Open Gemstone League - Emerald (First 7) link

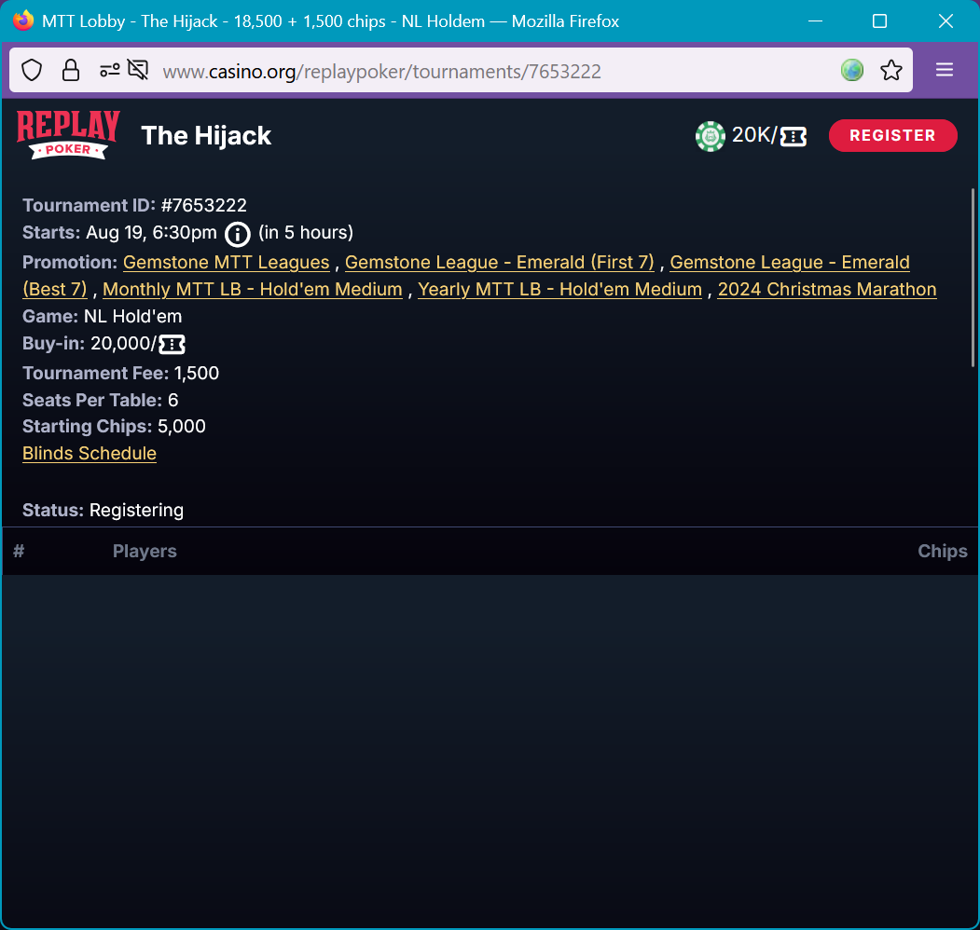500,263
